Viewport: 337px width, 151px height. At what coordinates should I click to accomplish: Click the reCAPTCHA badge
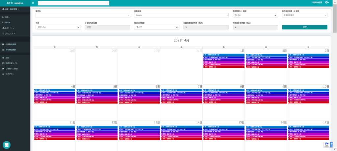pyautogui.click(x=328, y=145)
